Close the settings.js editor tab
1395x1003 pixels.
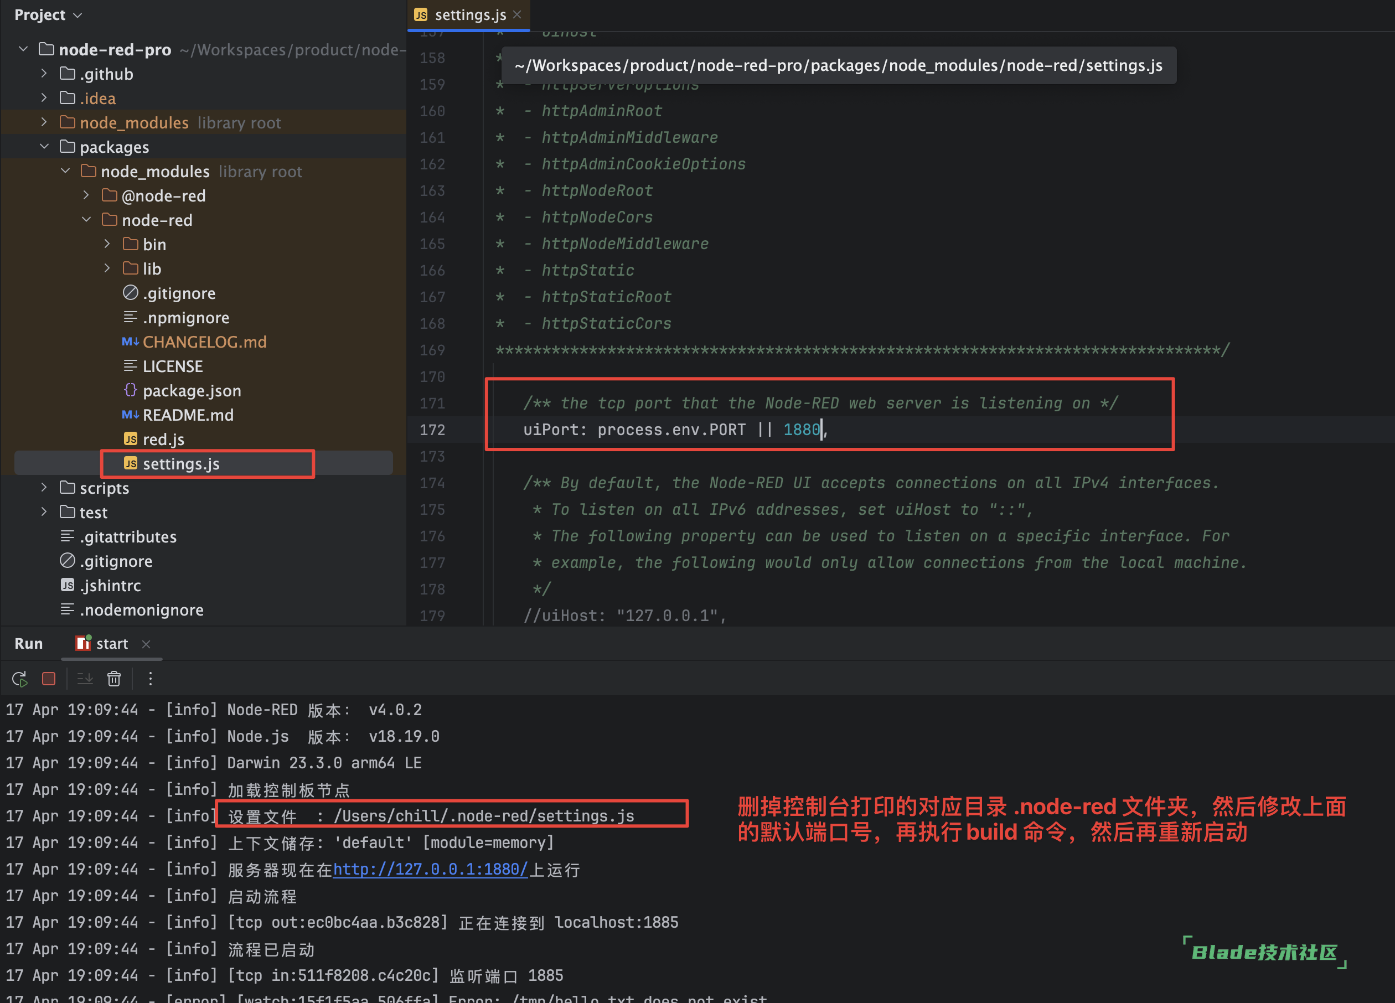click(516, 14)
